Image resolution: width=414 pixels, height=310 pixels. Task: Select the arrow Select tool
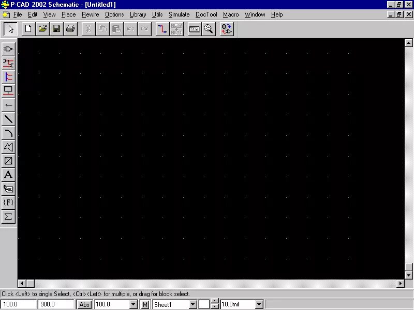[x=10, y=29]
